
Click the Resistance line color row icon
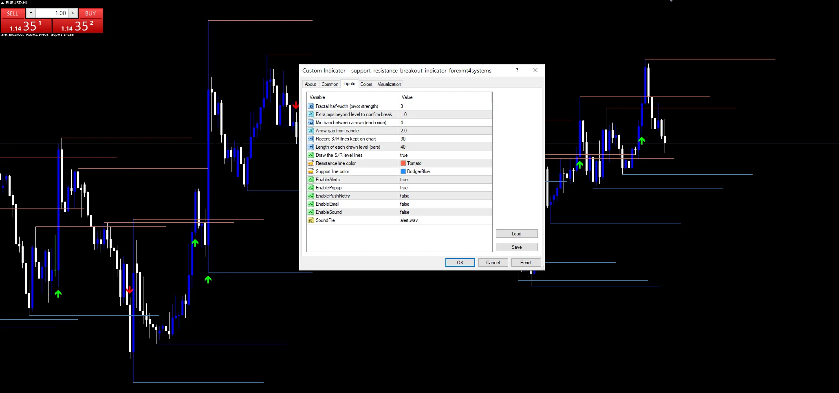coord(310,163)
